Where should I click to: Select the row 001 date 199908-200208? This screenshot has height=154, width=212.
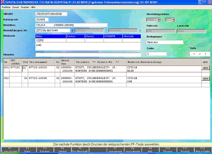(67, 69)
